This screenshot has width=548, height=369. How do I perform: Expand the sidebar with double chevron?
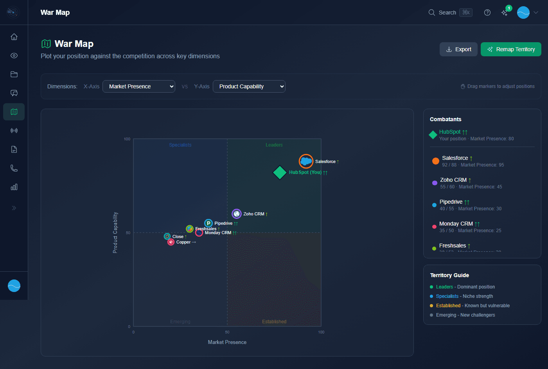click(14, 208)
